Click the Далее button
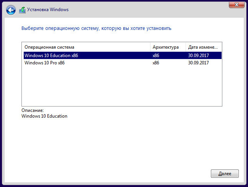 pyautogui.click(x=225, y=174)
